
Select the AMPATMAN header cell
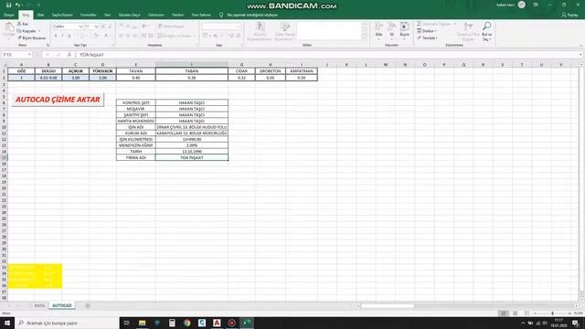(x=302, y=71)
